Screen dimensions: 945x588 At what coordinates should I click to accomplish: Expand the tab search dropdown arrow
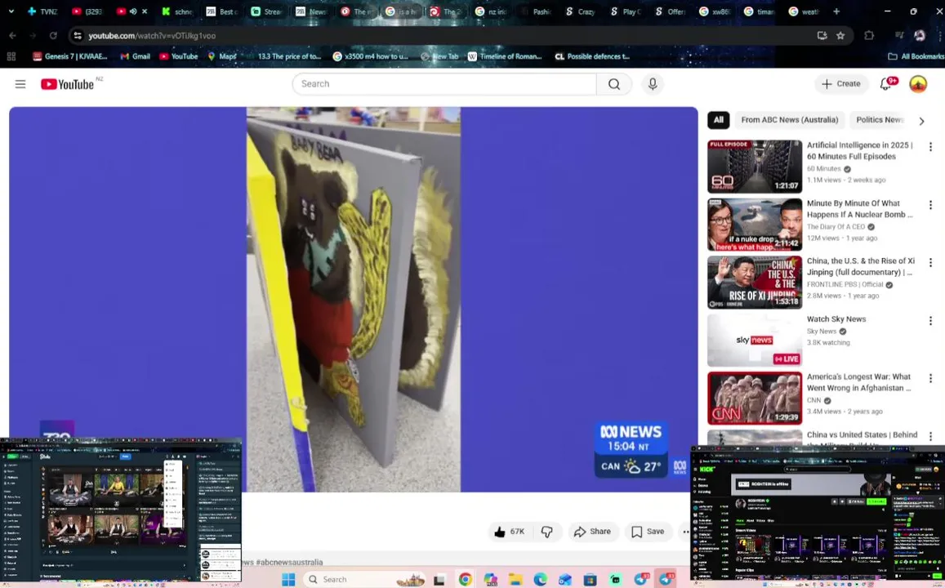(x=11, y=11)
